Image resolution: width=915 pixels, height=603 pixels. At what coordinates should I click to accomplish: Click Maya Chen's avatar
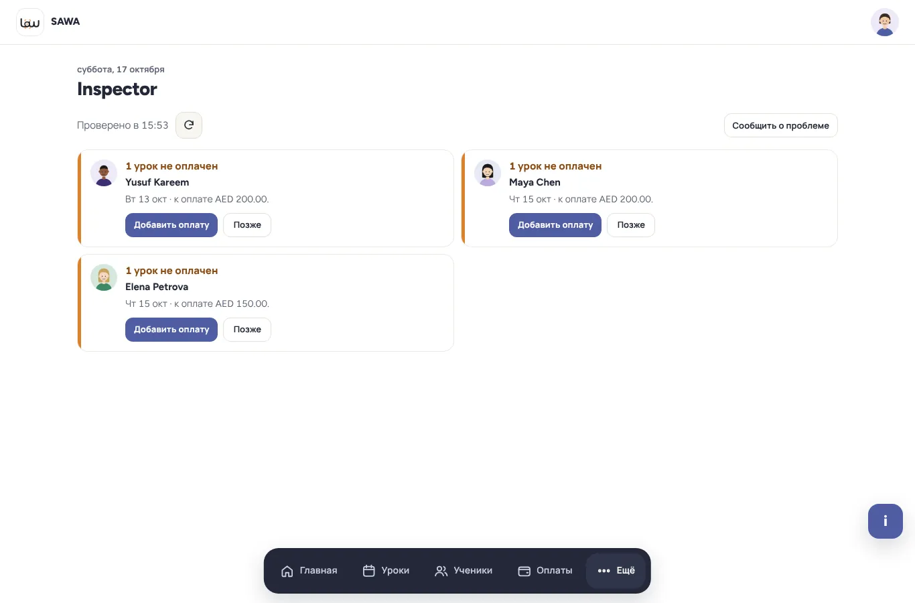pos(488,173)
